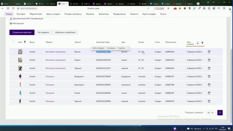Delete the Синий puffer row
This screenshot has width=233, height=131.
pyautogui.click(x=209, y=93)
